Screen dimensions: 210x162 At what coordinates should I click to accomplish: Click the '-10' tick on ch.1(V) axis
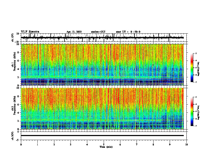[x=17, y=42]
